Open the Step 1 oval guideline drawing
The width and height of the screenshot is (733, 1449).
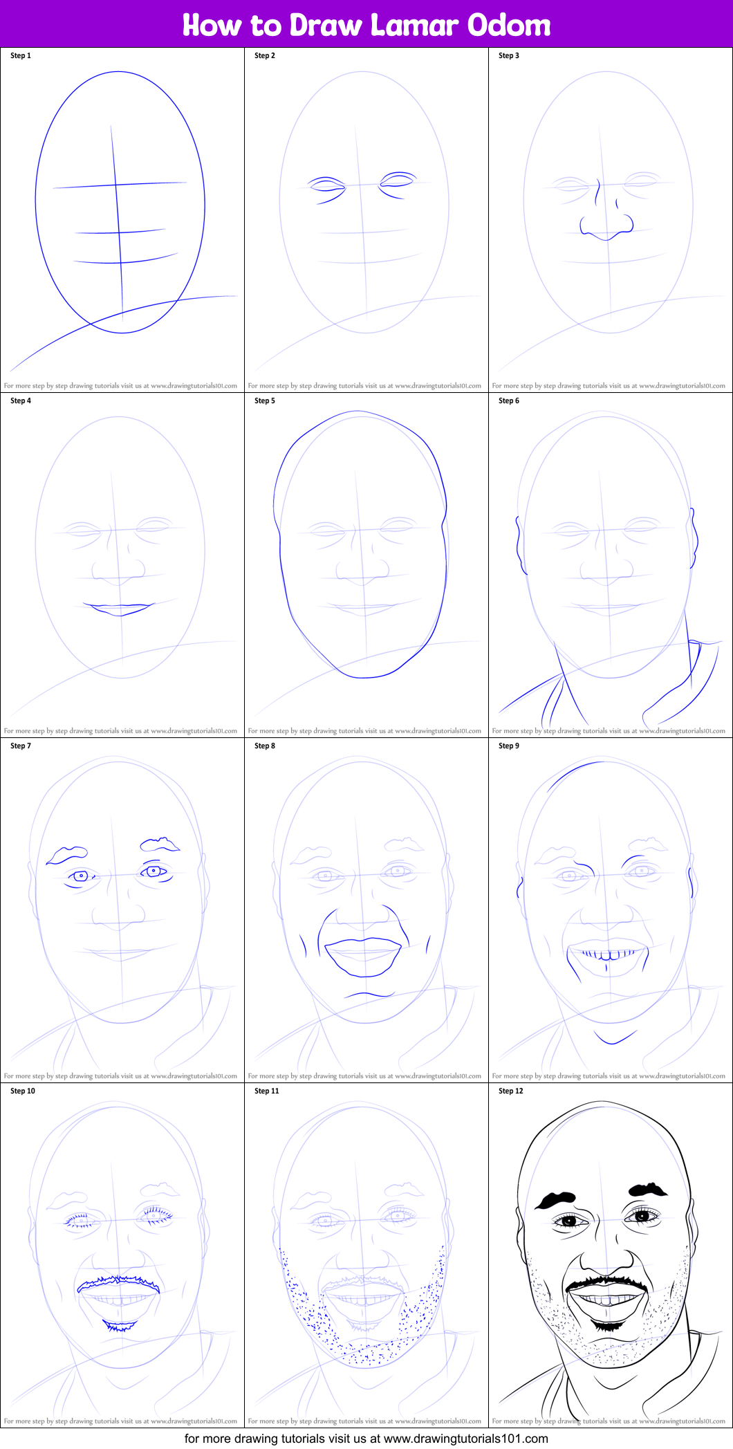pos(122,220)
